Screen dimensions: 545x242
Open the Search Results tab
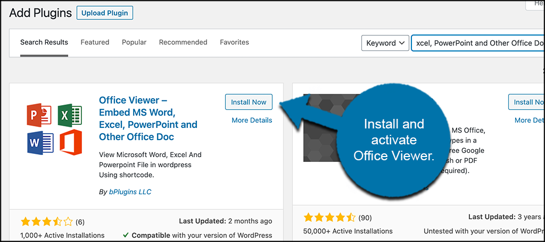point(44,42)
